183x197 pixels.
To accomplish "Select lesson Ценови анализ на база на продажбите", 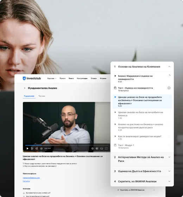I will (142, 101).
